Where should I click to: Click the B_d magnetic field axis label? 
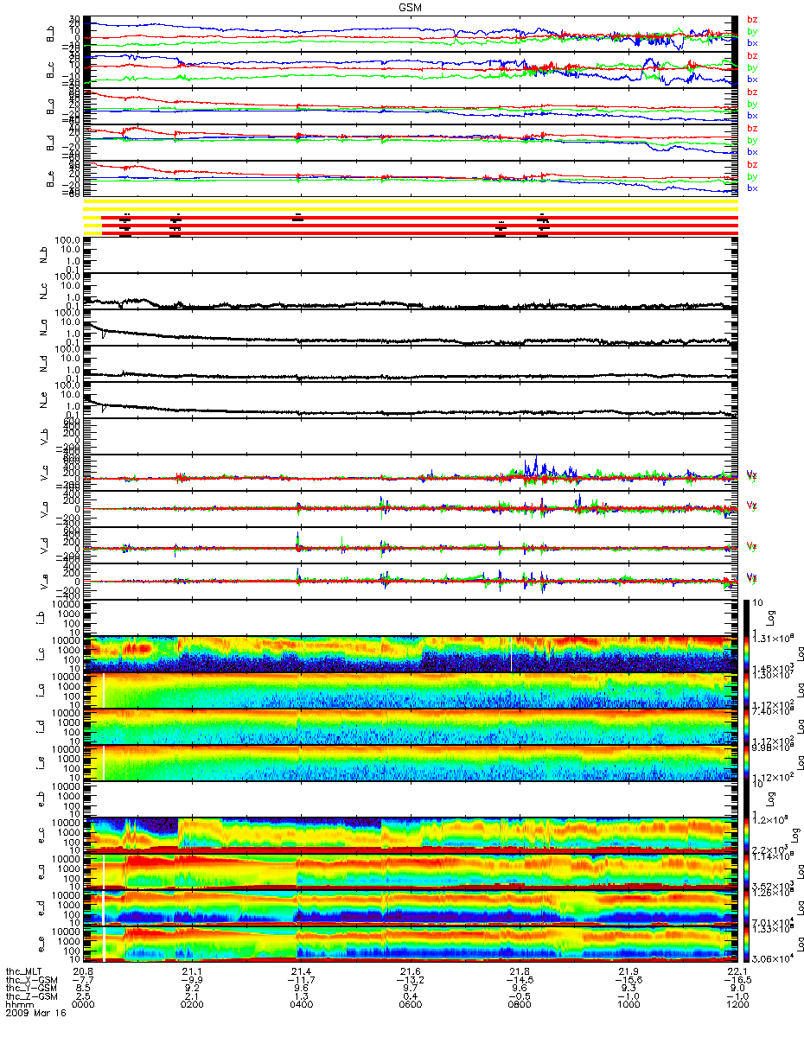[x=51, y=143]
